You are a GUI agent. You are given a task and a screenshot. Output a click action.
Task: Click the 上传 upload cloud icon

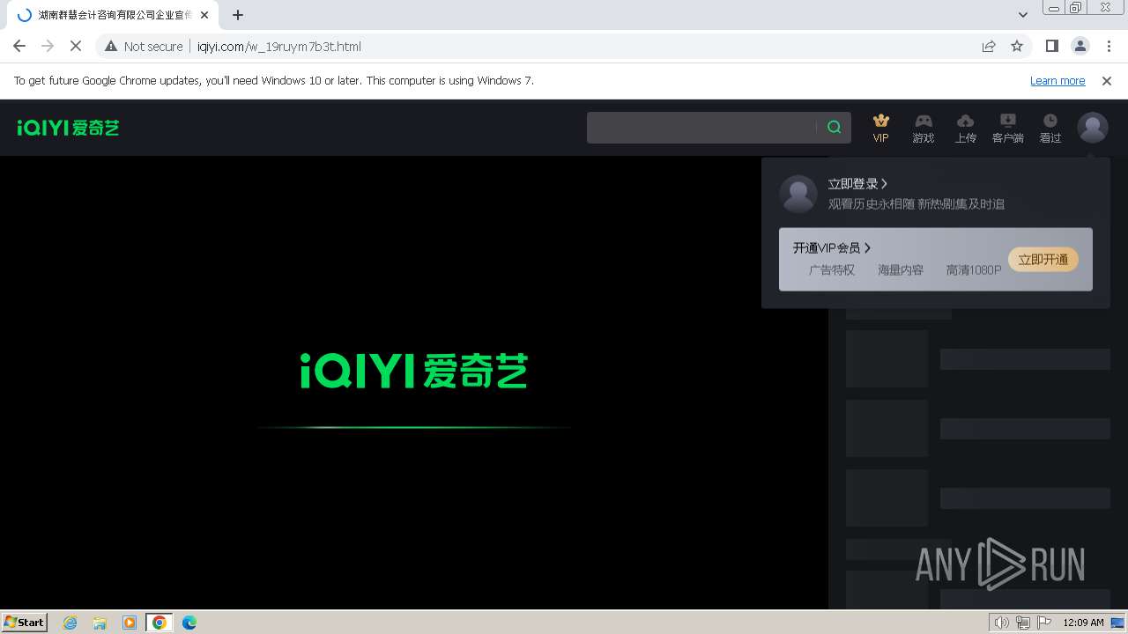click(966, 128)
